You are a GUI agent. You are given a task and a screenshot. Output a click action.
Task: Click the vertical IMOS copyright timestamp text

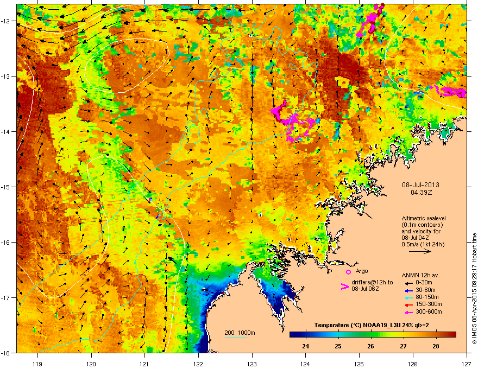click(474, 289)
